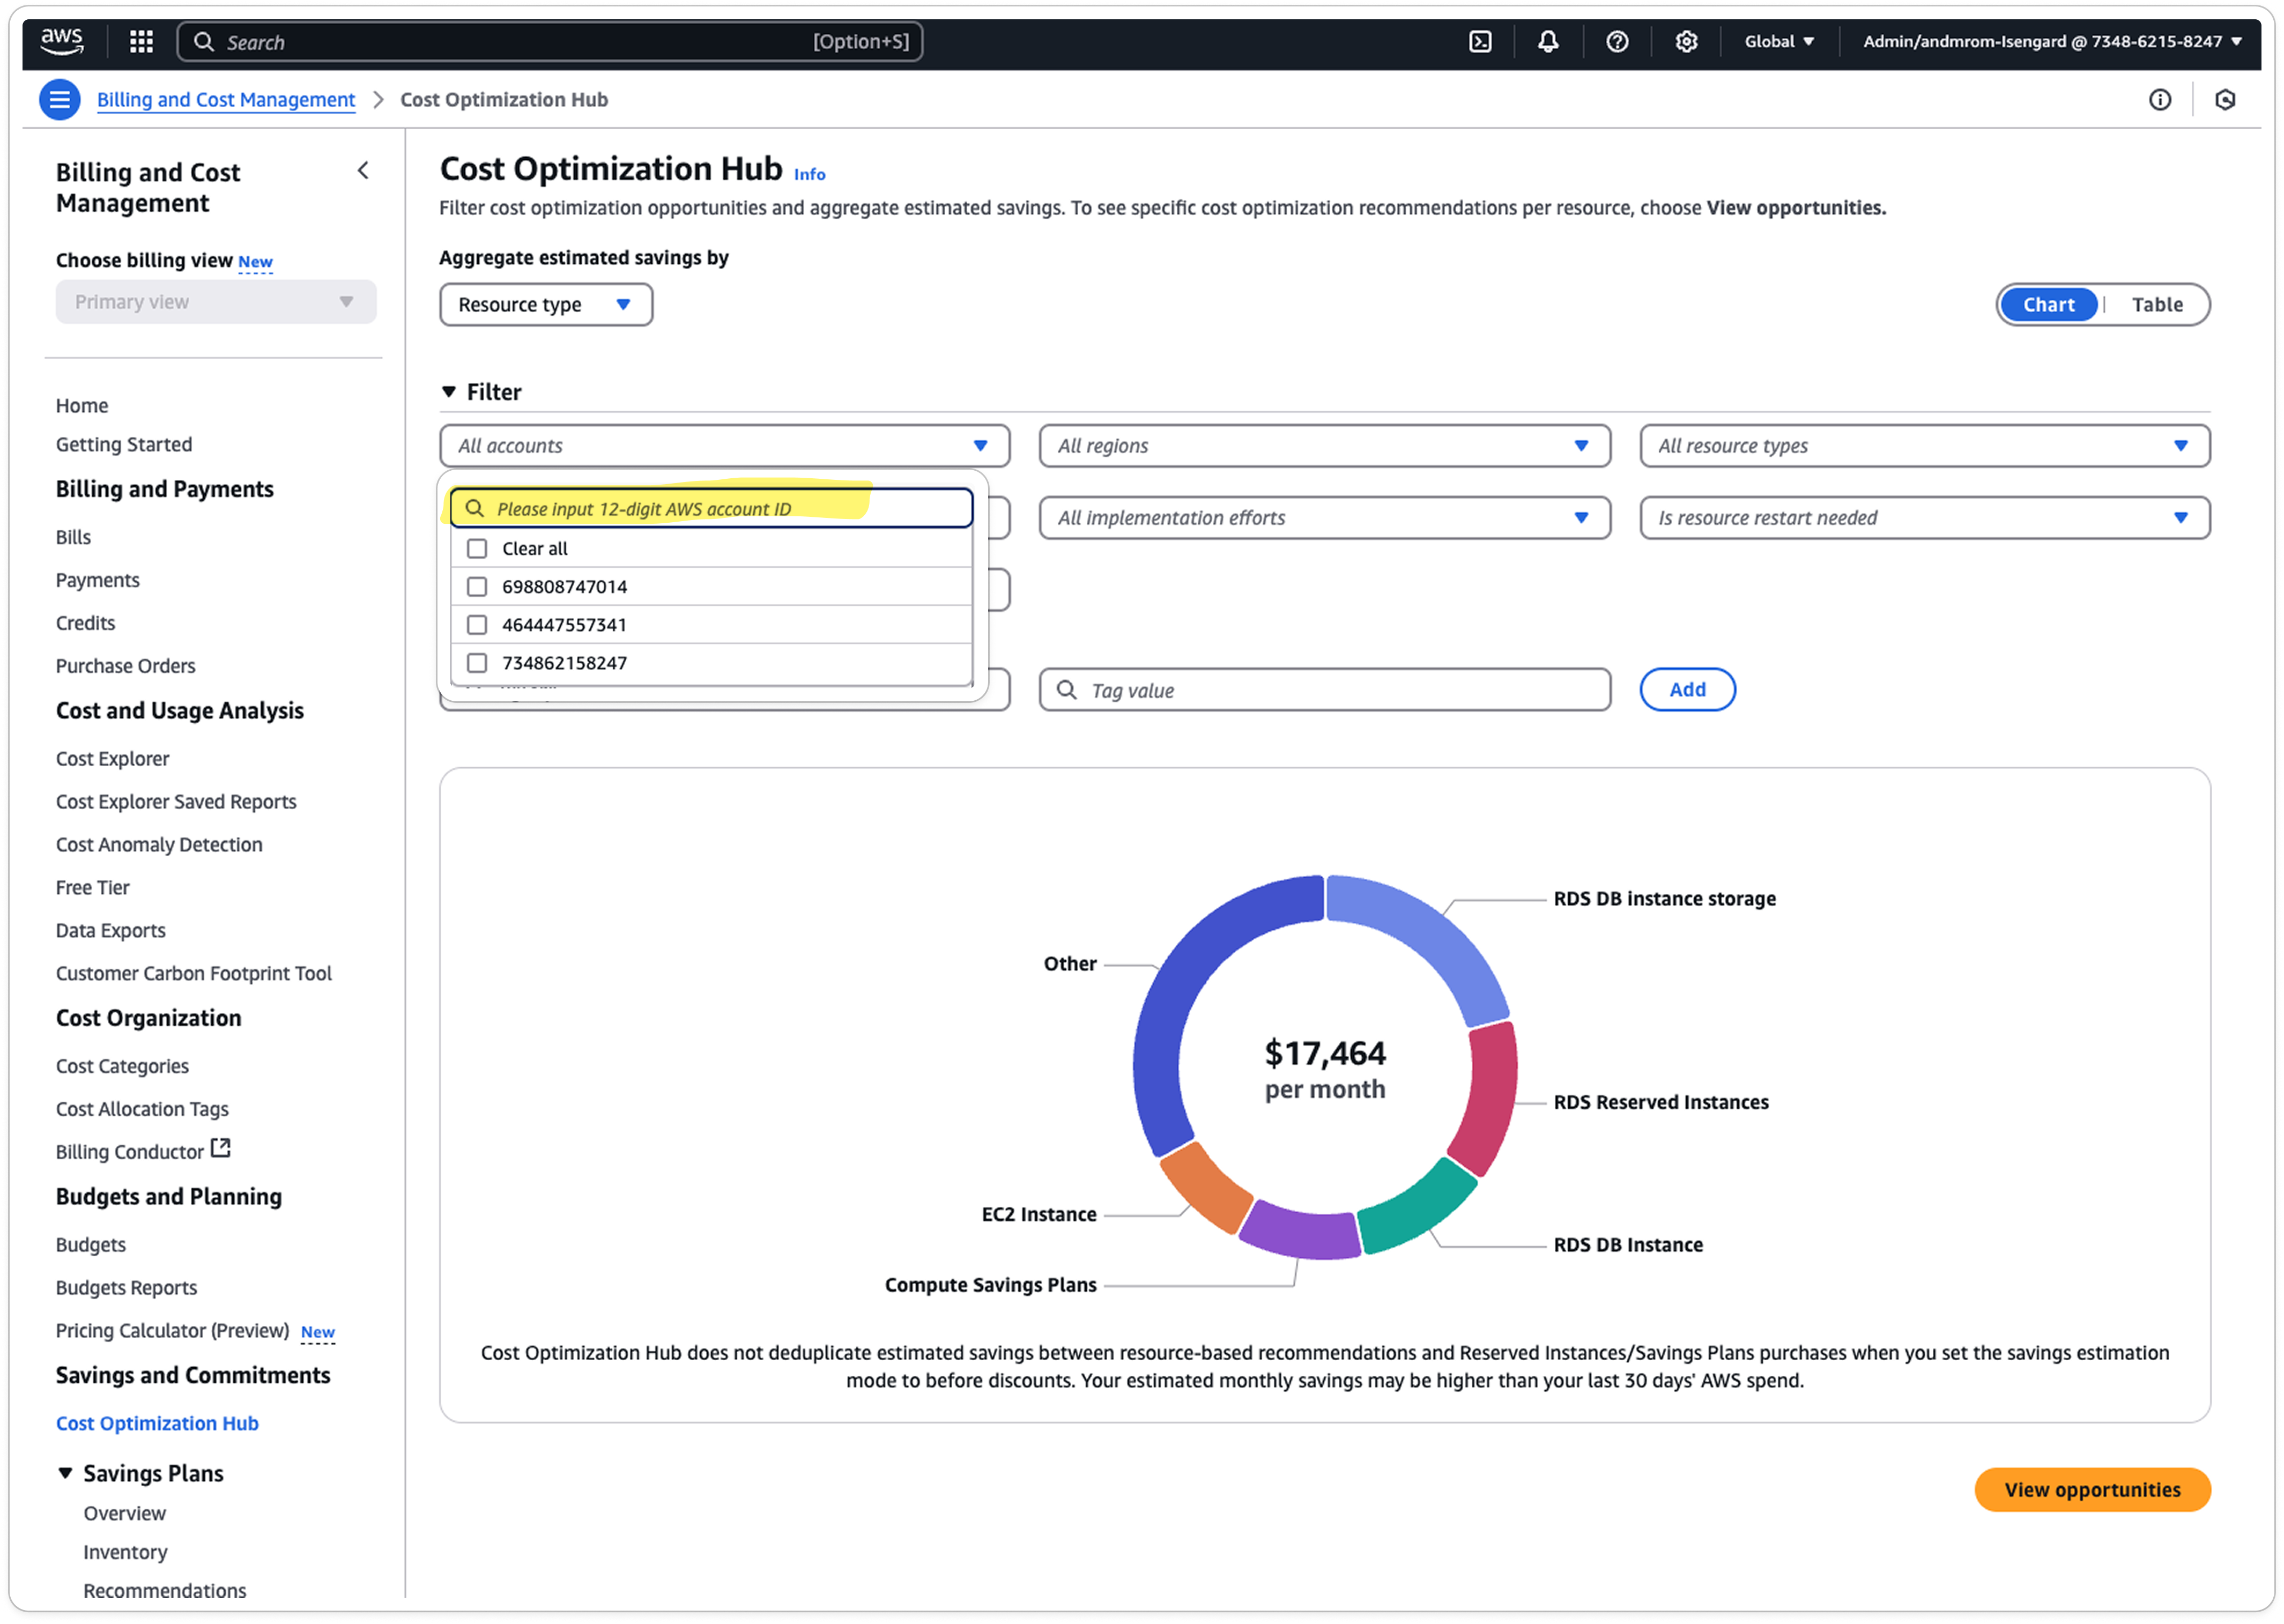Click the notifications bell icon
The image size is (2284, 1624).
pos(1548,41)
